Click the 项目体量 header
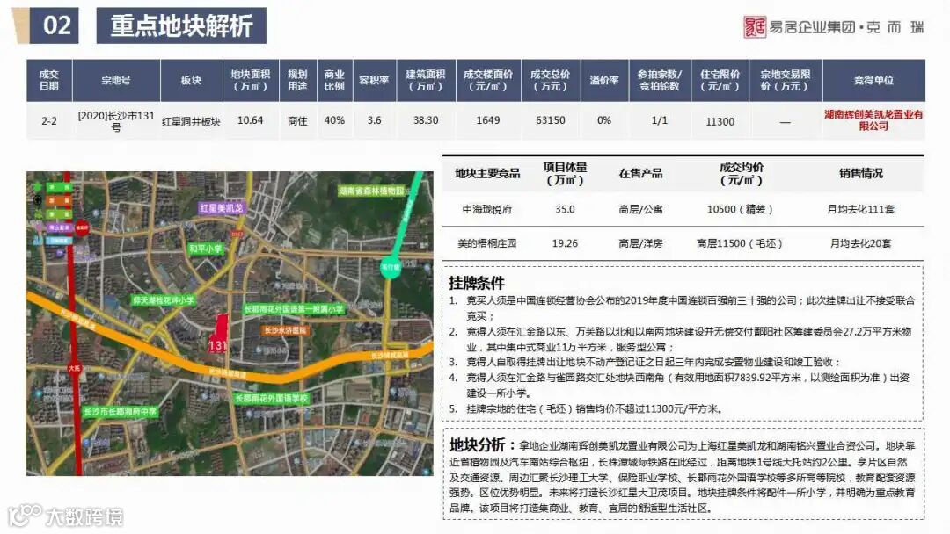The width and height of the screenshot is (950, 534). click(x=565, y=174)
